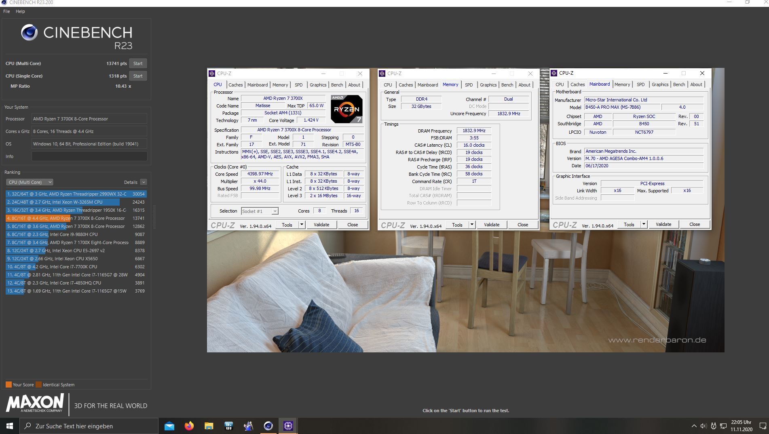Open File Explorer from the taskbar

209,426
